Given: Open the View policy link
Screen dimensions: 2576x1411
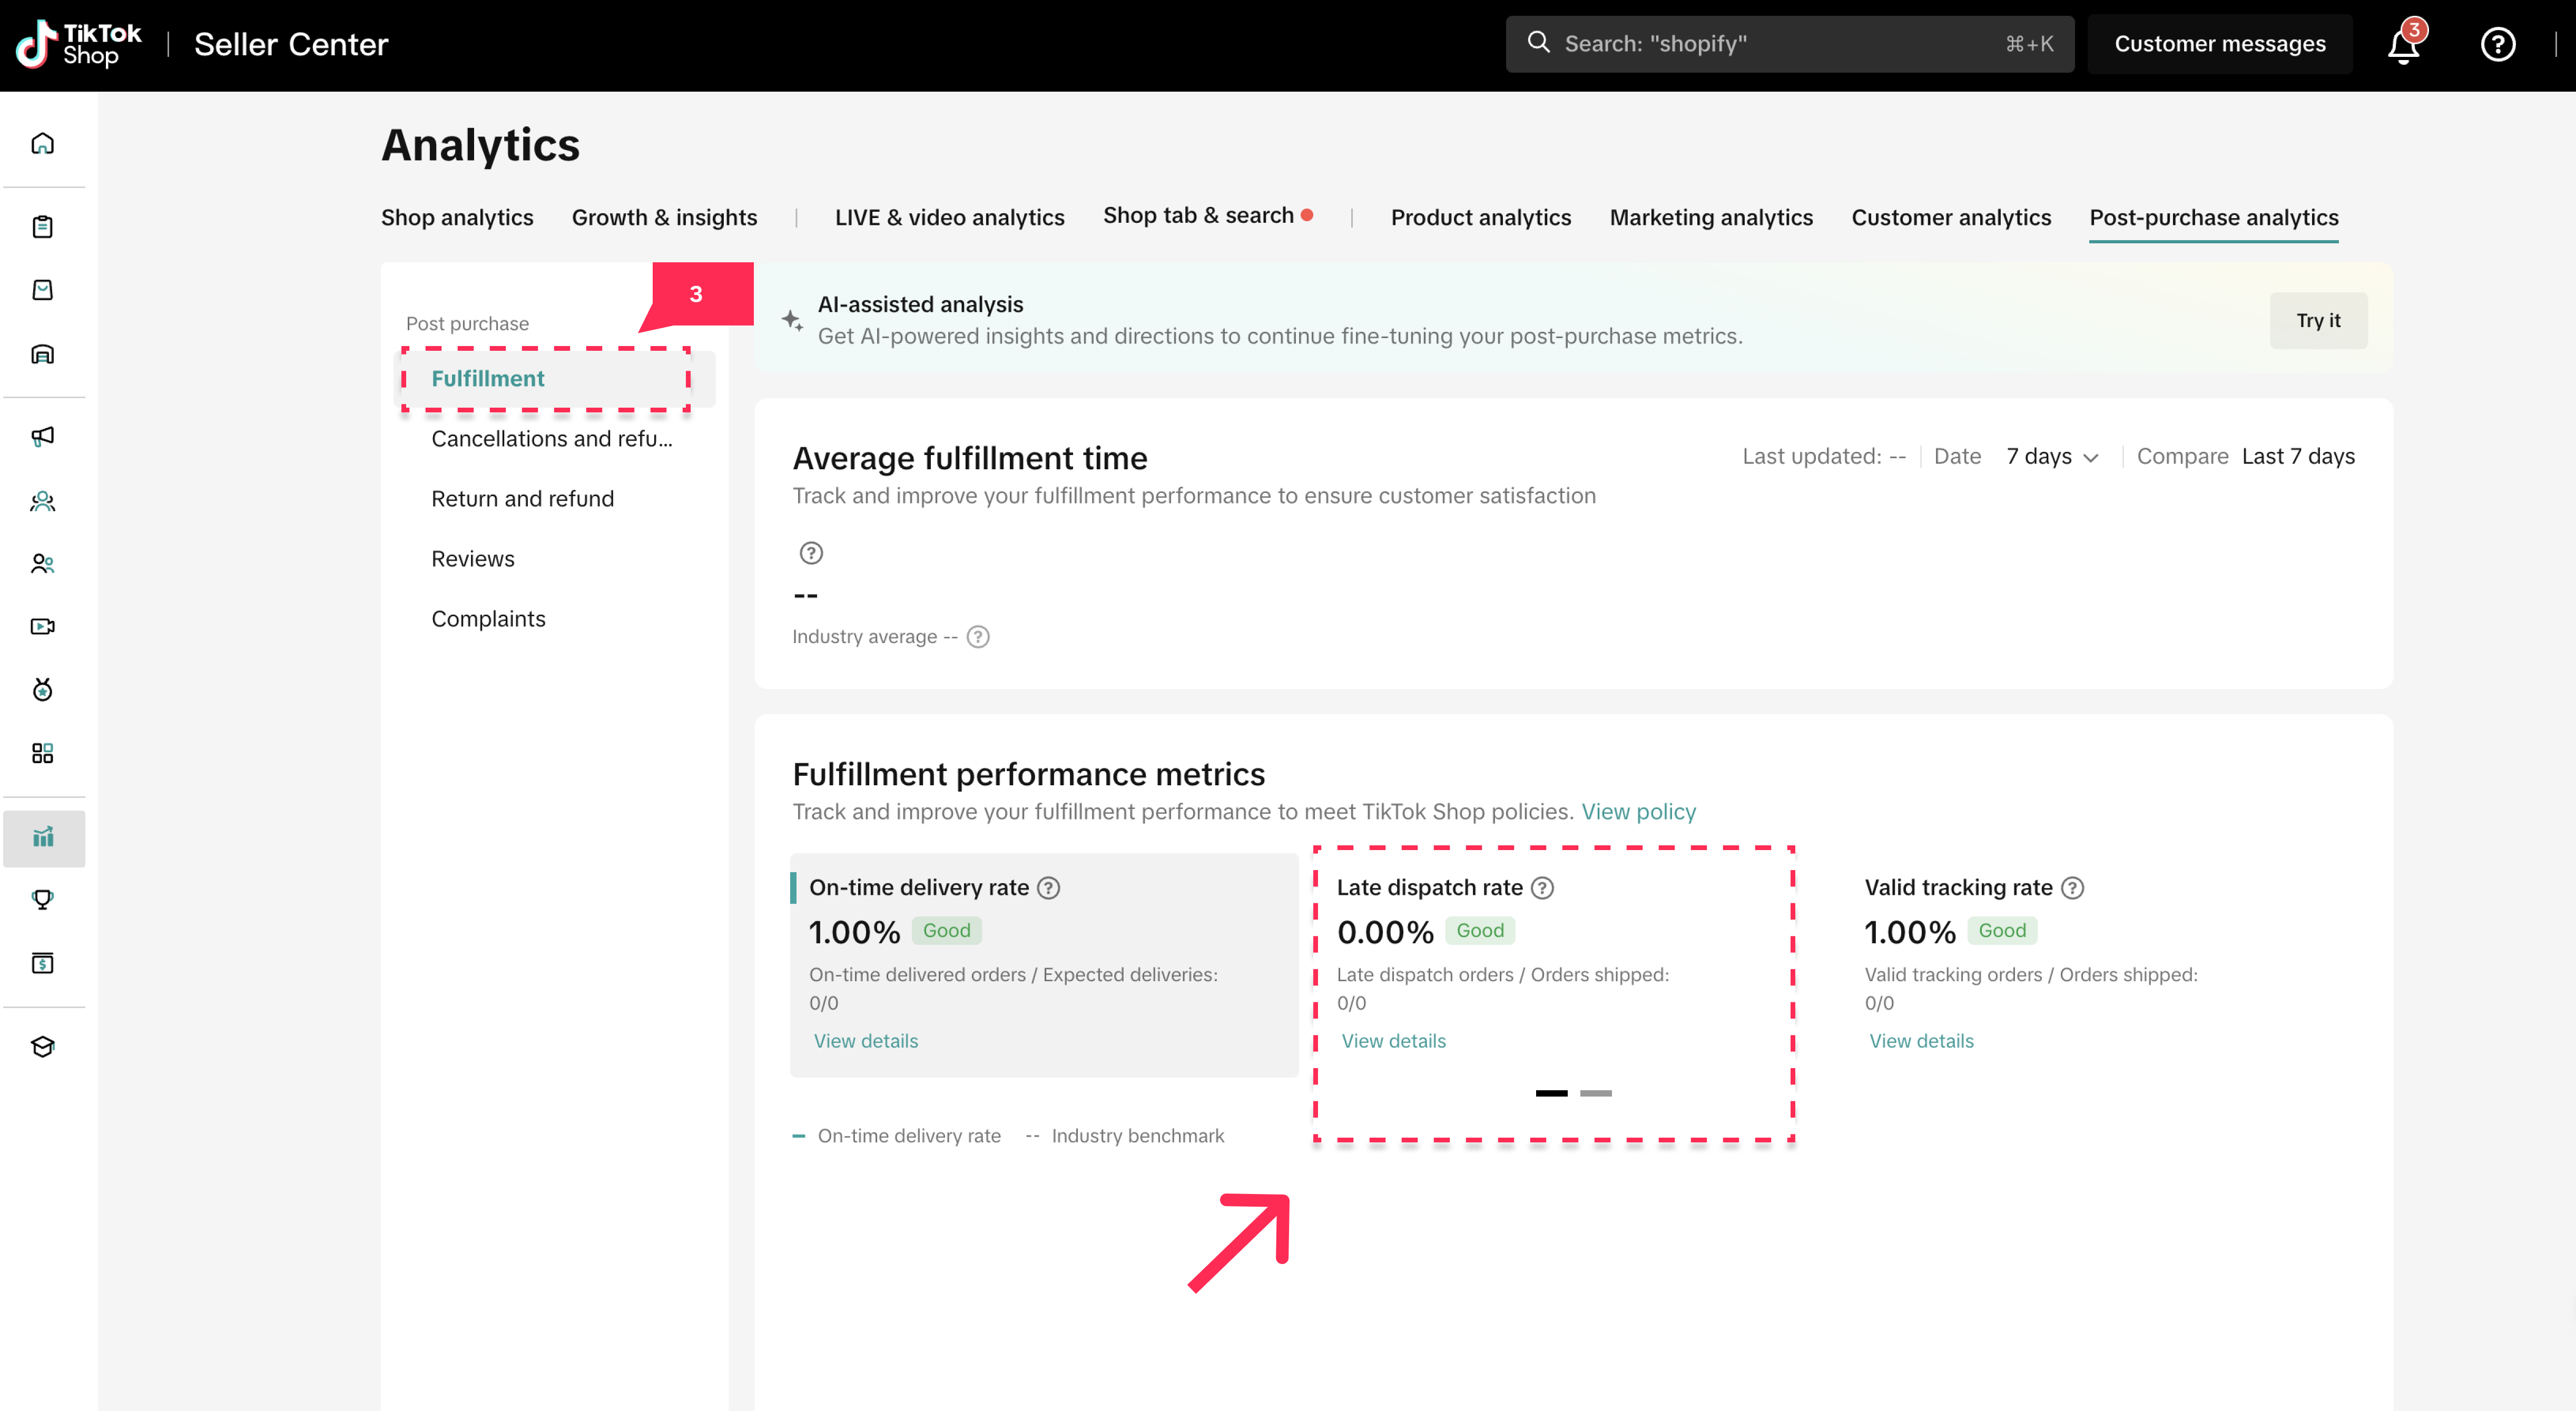Looking at the screenshot, I should 1638,812.
